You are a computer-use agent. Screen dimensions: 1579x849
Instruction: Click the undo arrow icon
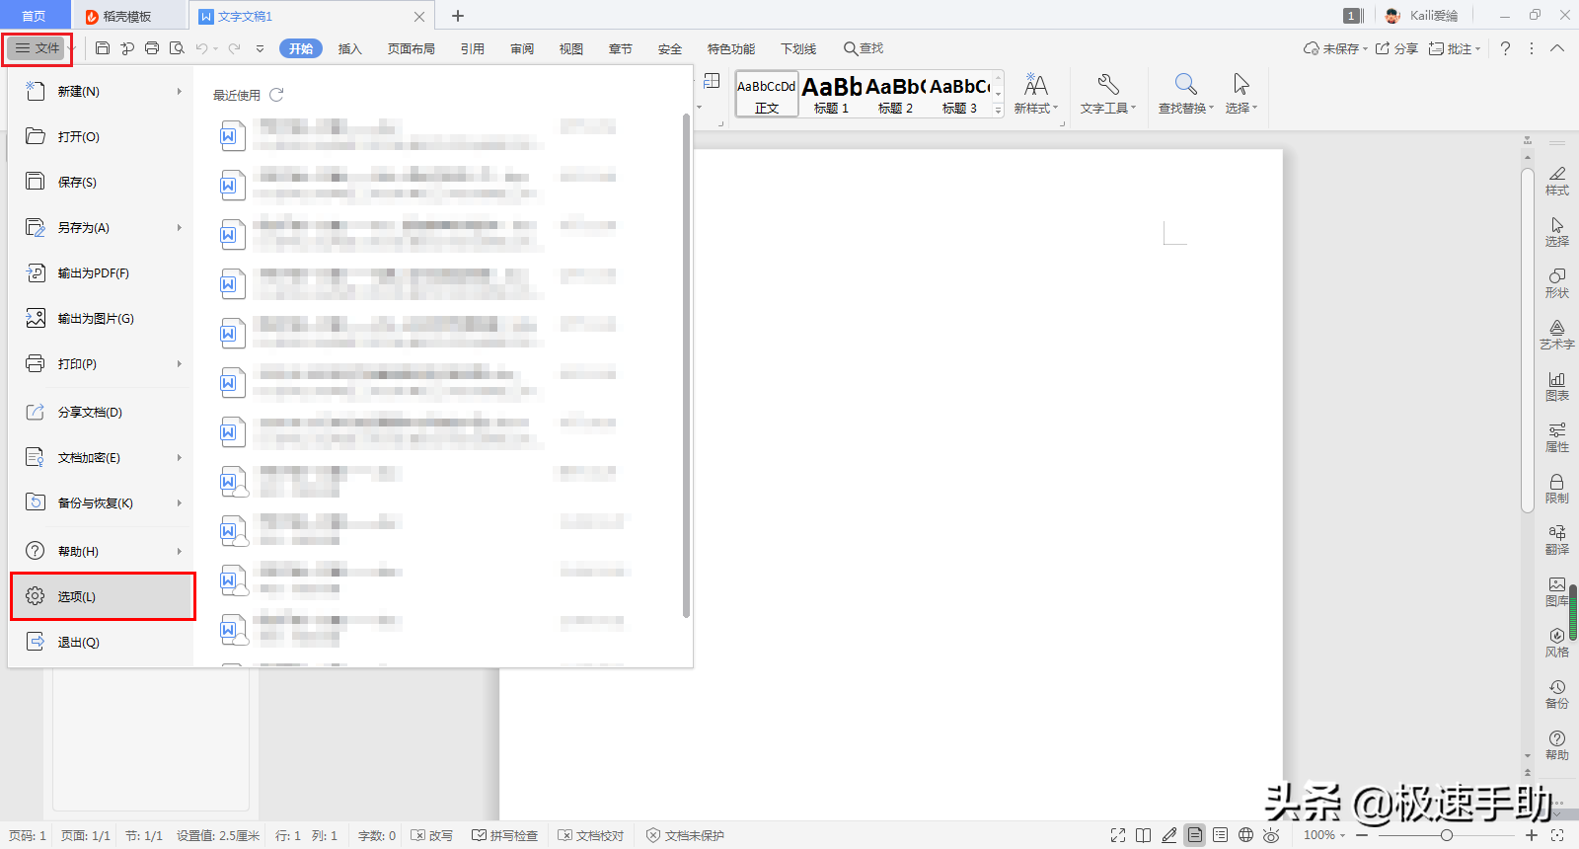(x=201, y=48)
